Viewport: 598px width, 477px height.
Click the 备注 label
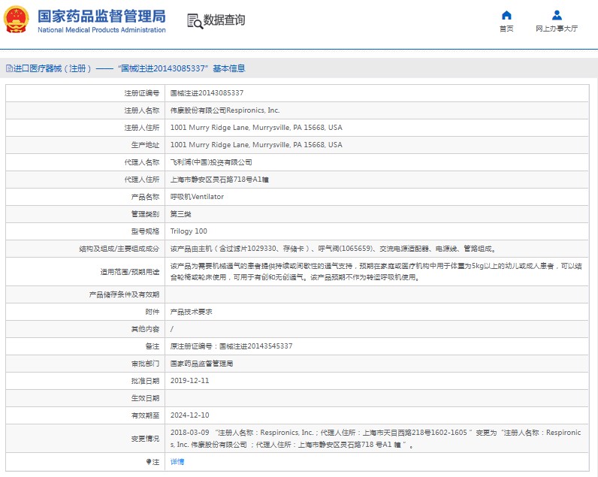point(153,346)
